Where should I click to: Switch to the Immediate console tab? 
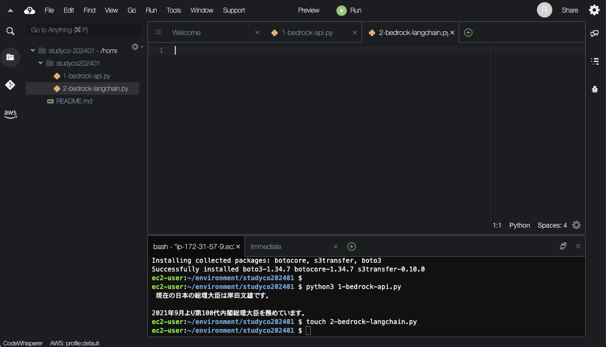point(266,246)
